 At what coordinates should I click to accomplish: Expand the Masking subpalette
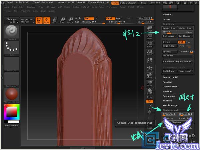click(167, 91)
